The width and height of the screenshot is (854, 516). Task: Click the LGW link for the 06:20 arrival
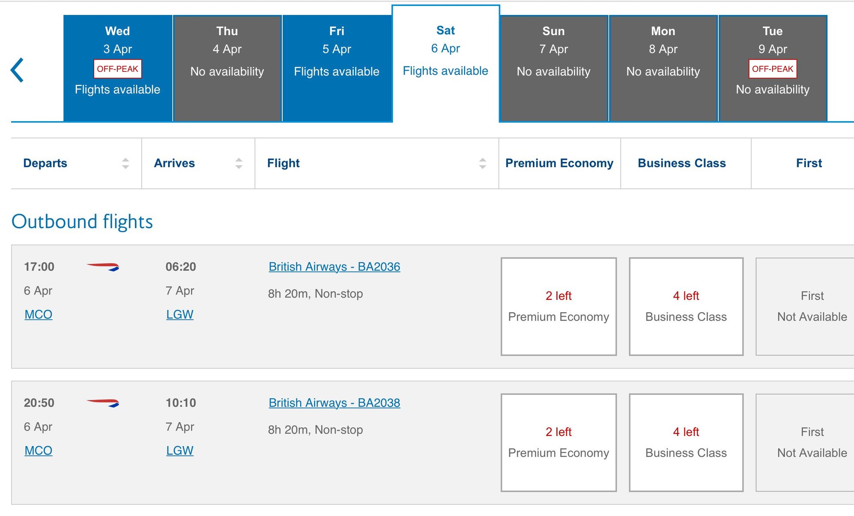click(x=180, y=315)
